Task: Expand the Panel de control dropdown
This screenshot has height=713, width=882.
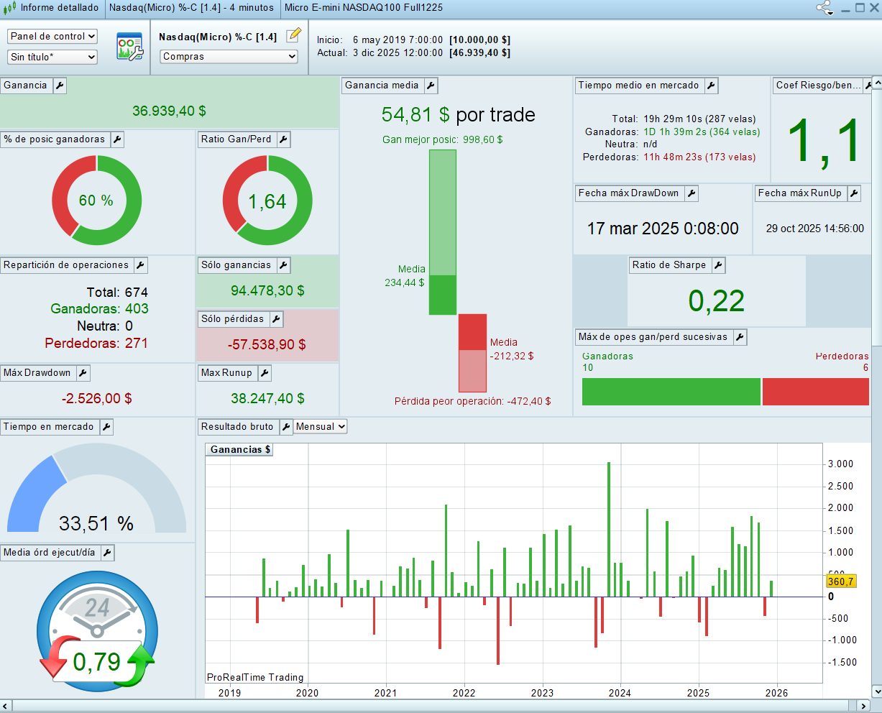Action: 53,36
